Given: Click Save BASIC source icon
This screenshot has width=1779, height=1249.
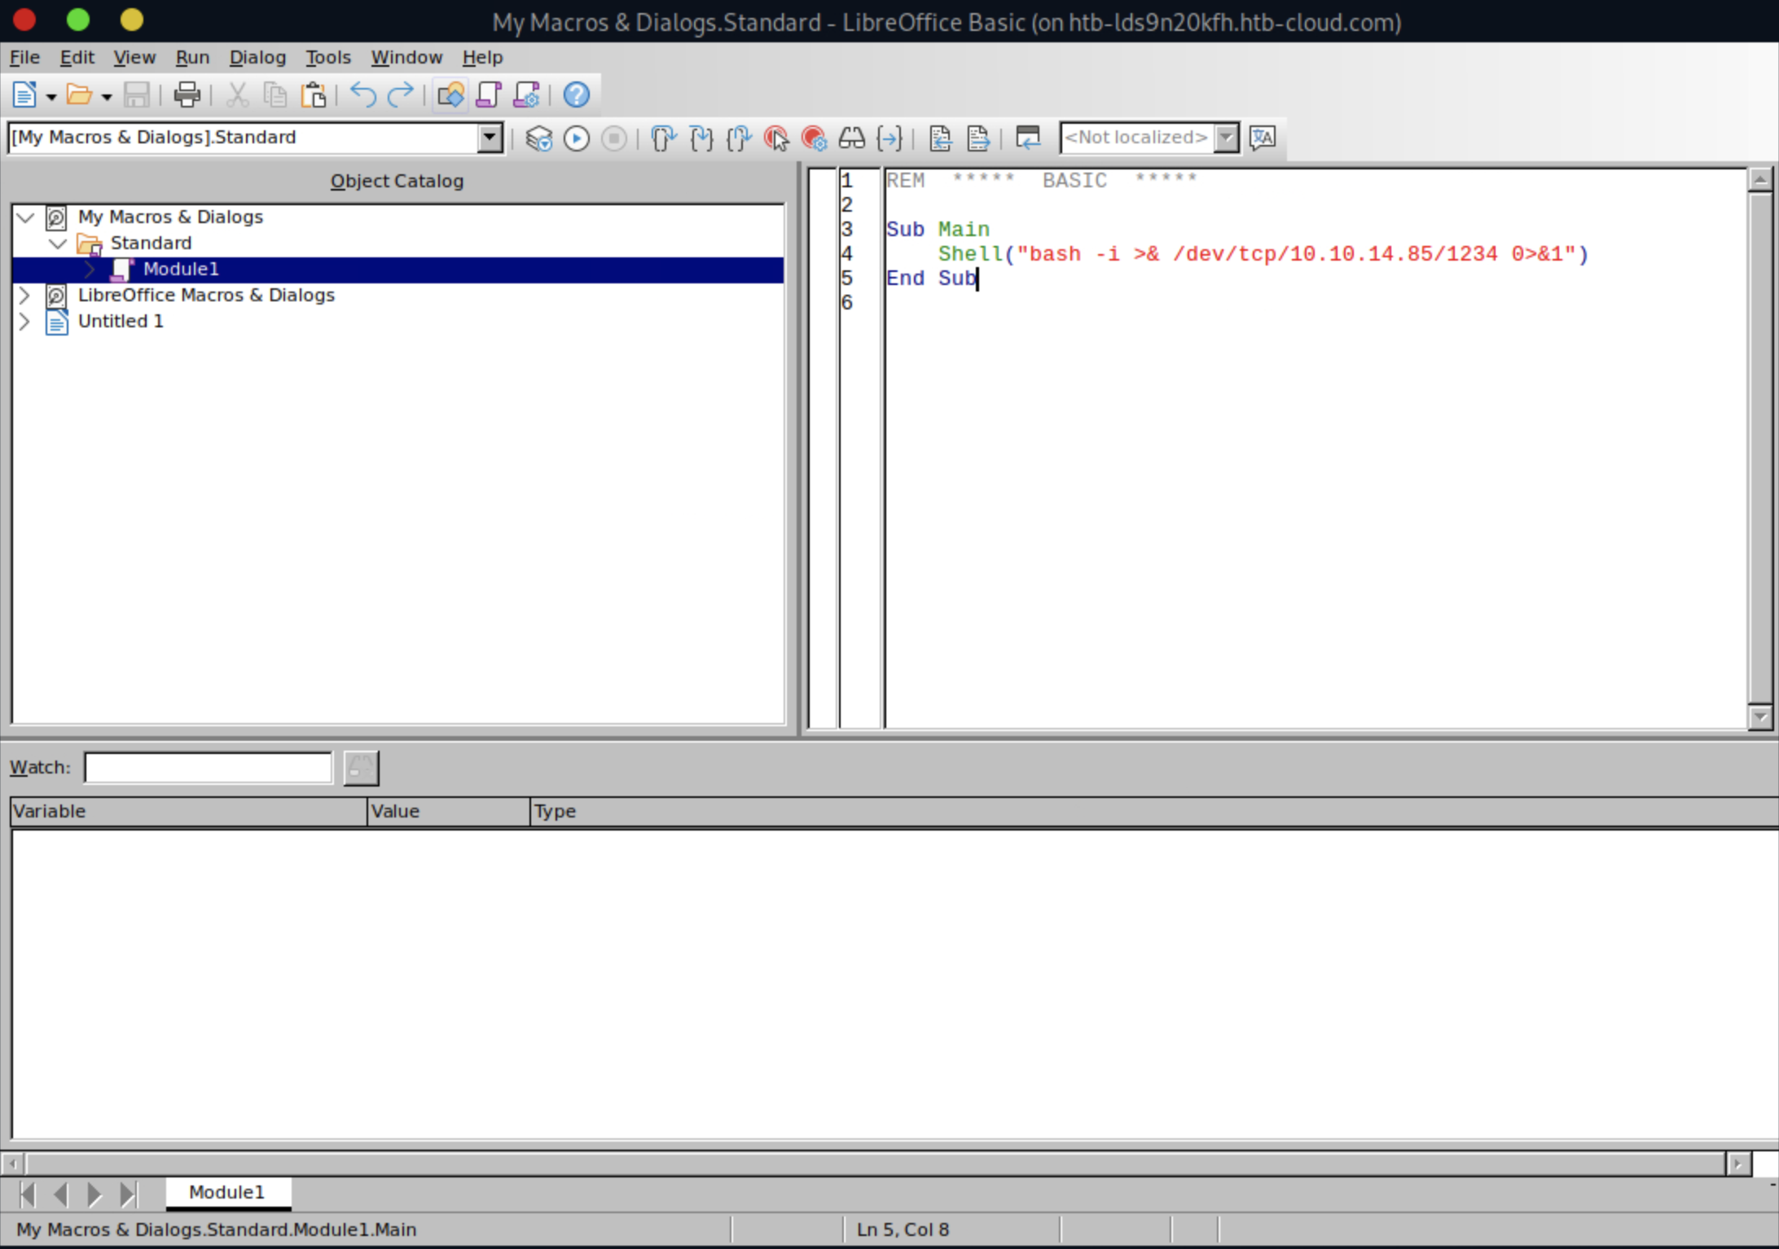Looking at the screenshot, I should coord(978,138).
